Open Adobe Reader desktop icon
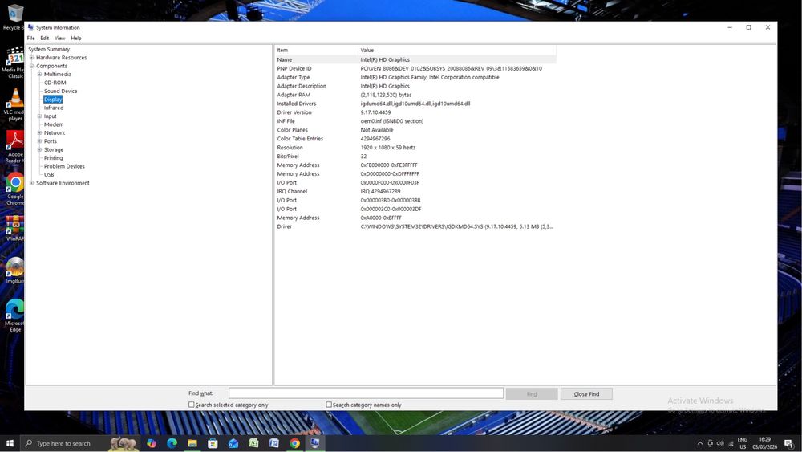This screenshot has height=452, width=802. point(14,146)
